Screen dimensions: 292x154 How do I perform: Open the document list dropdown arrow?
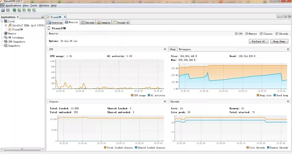click(x=285, y=16)
